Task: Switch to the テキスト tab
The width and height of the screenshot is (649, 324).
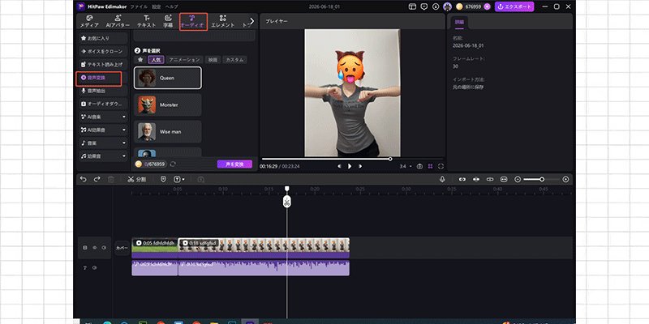Action: point(146,22)
